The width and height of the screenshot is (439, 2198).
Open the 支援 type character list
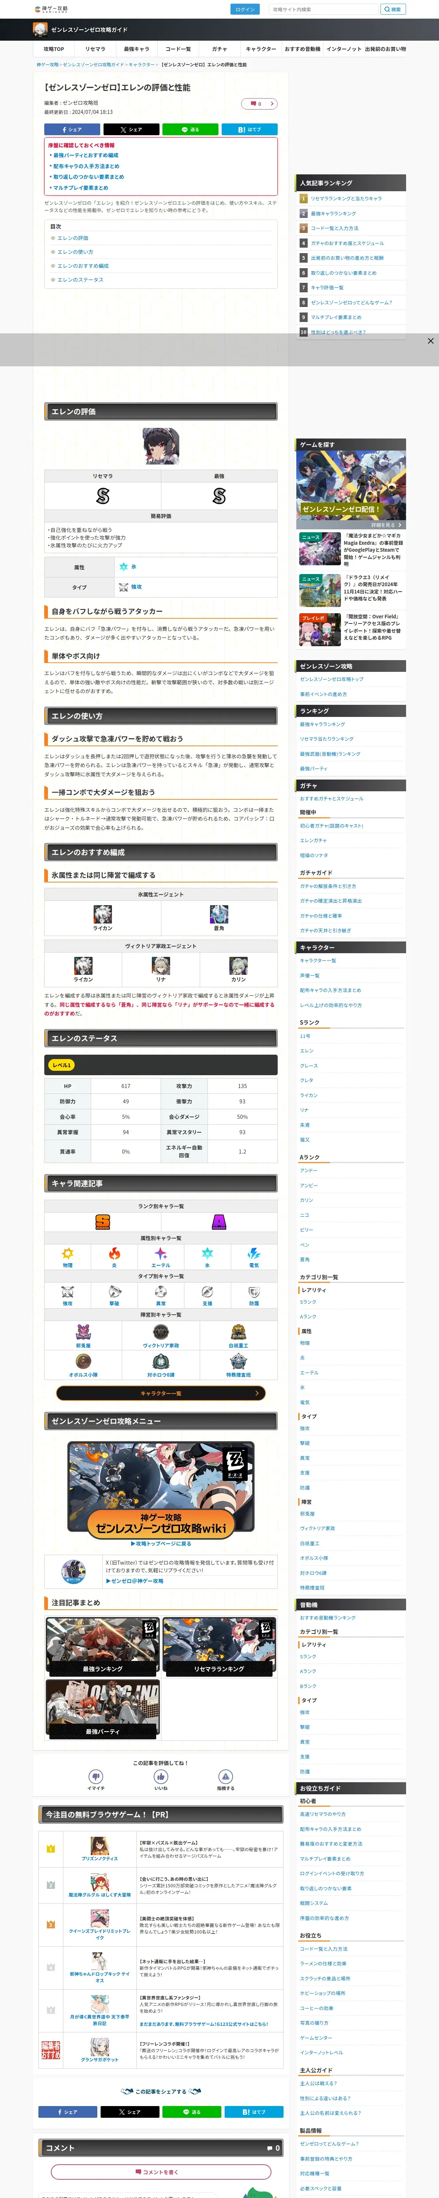coord(207,1295)
